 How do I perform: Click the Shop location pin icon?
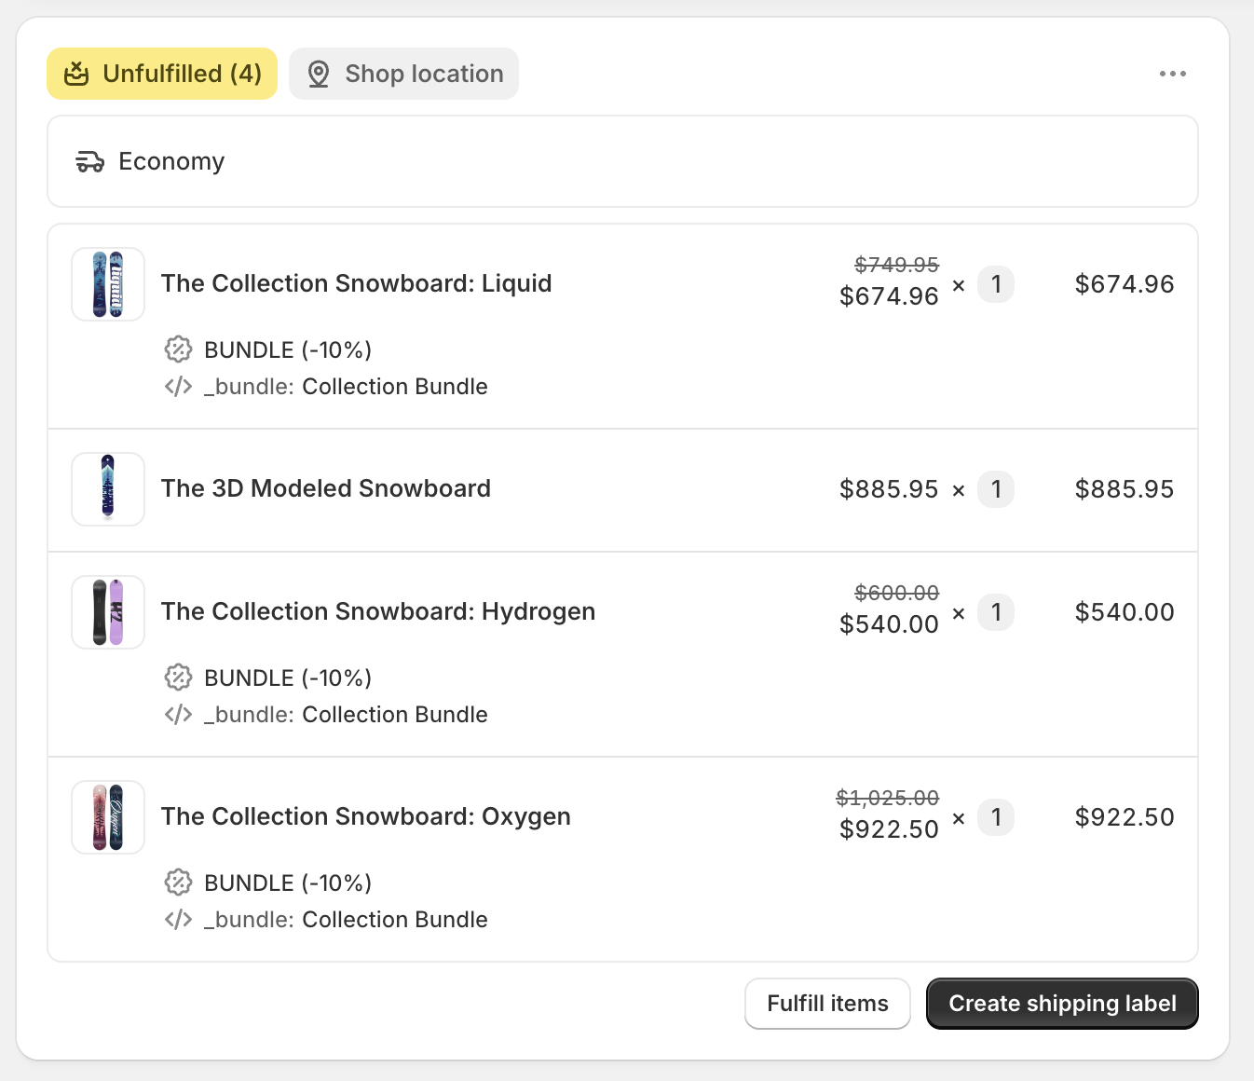tap(318, 73)
